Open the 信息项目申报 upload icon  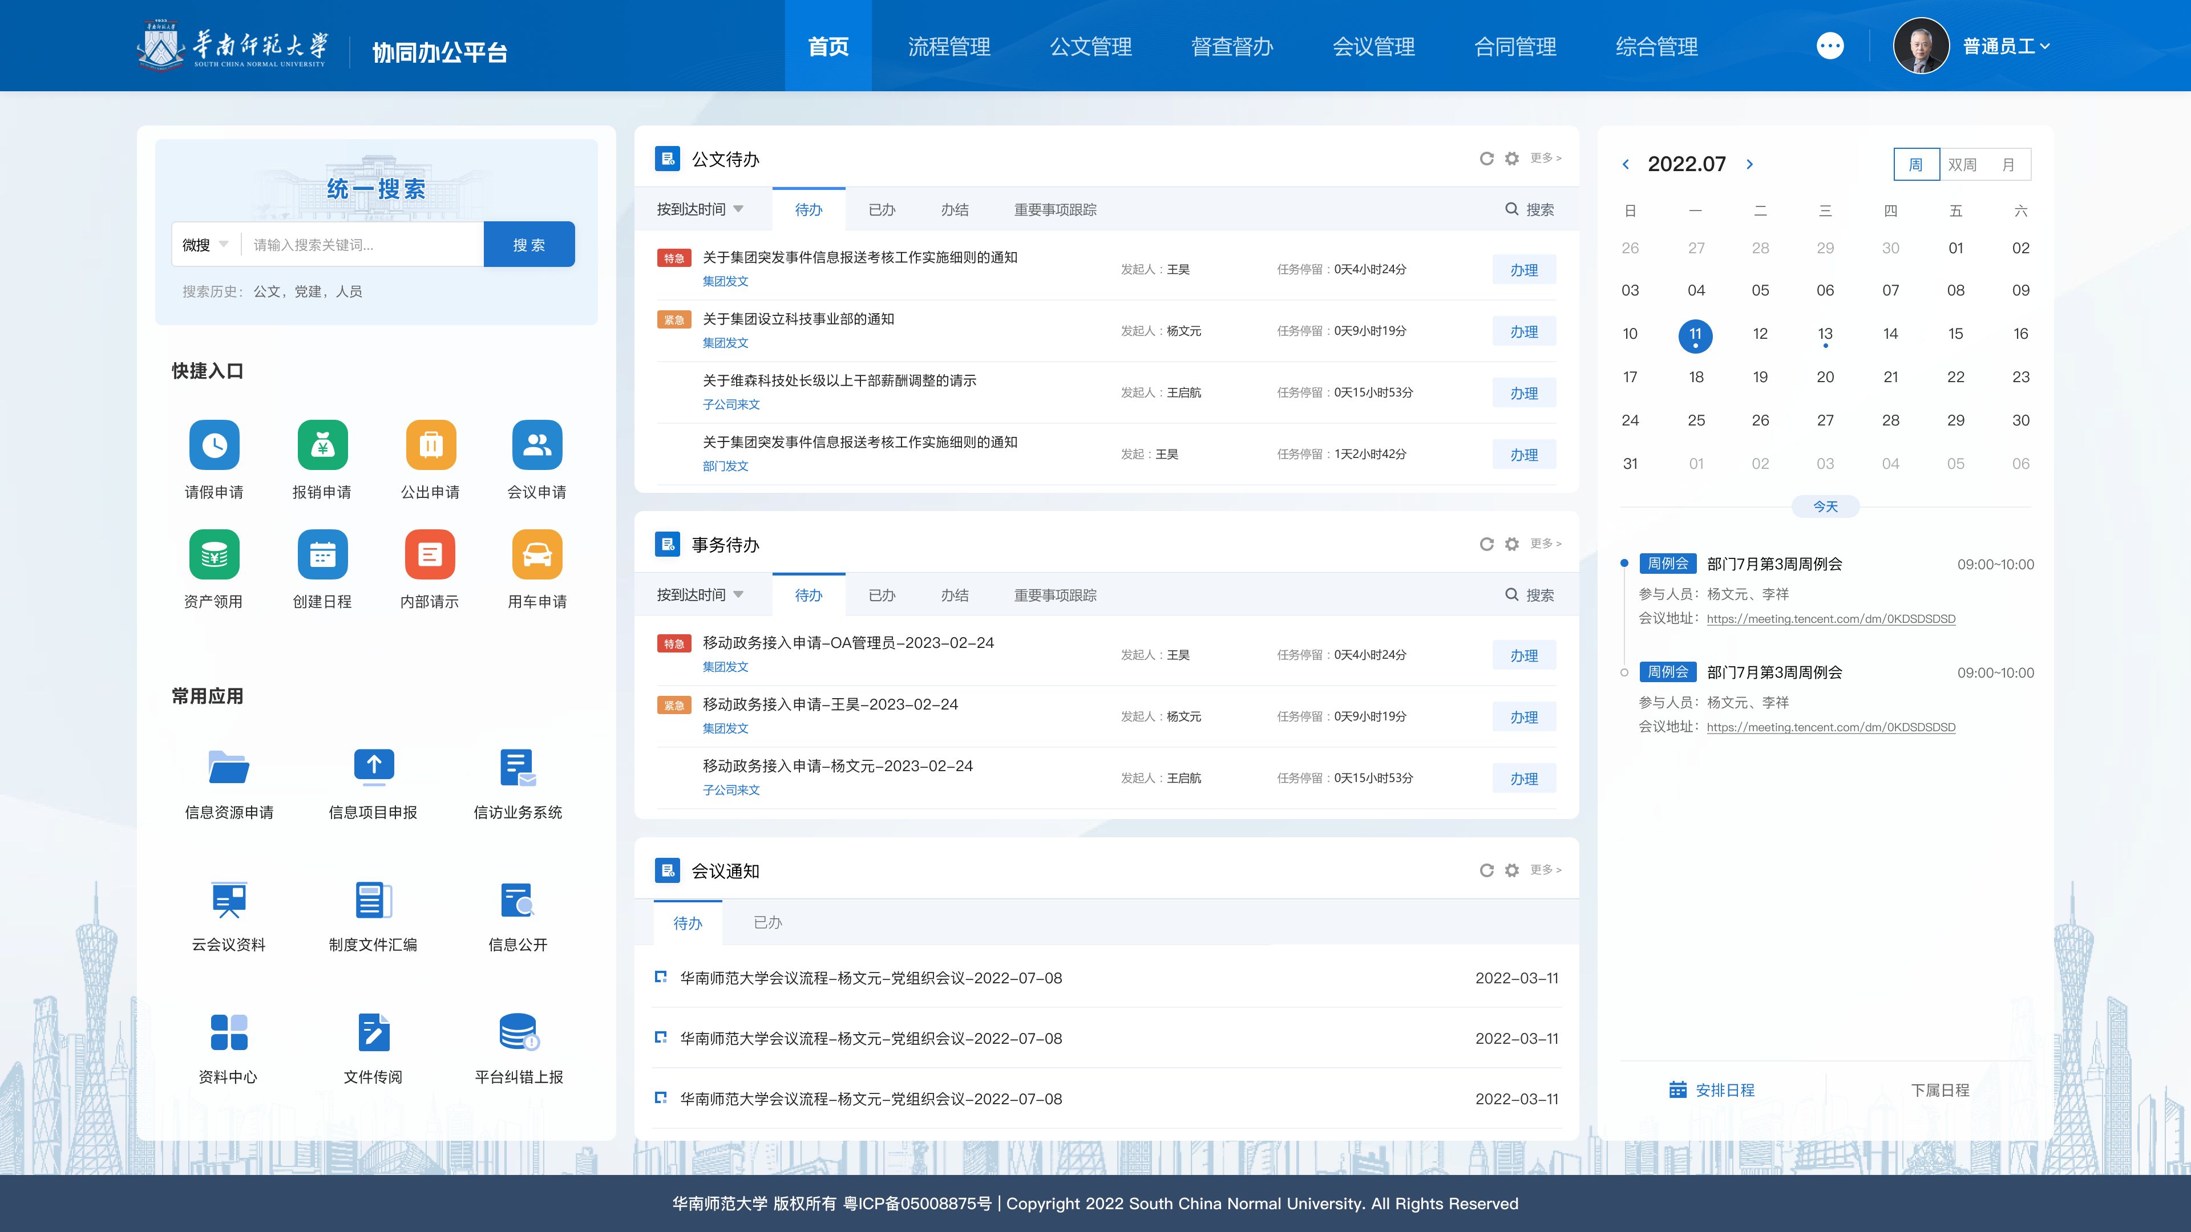coord(373,766)
